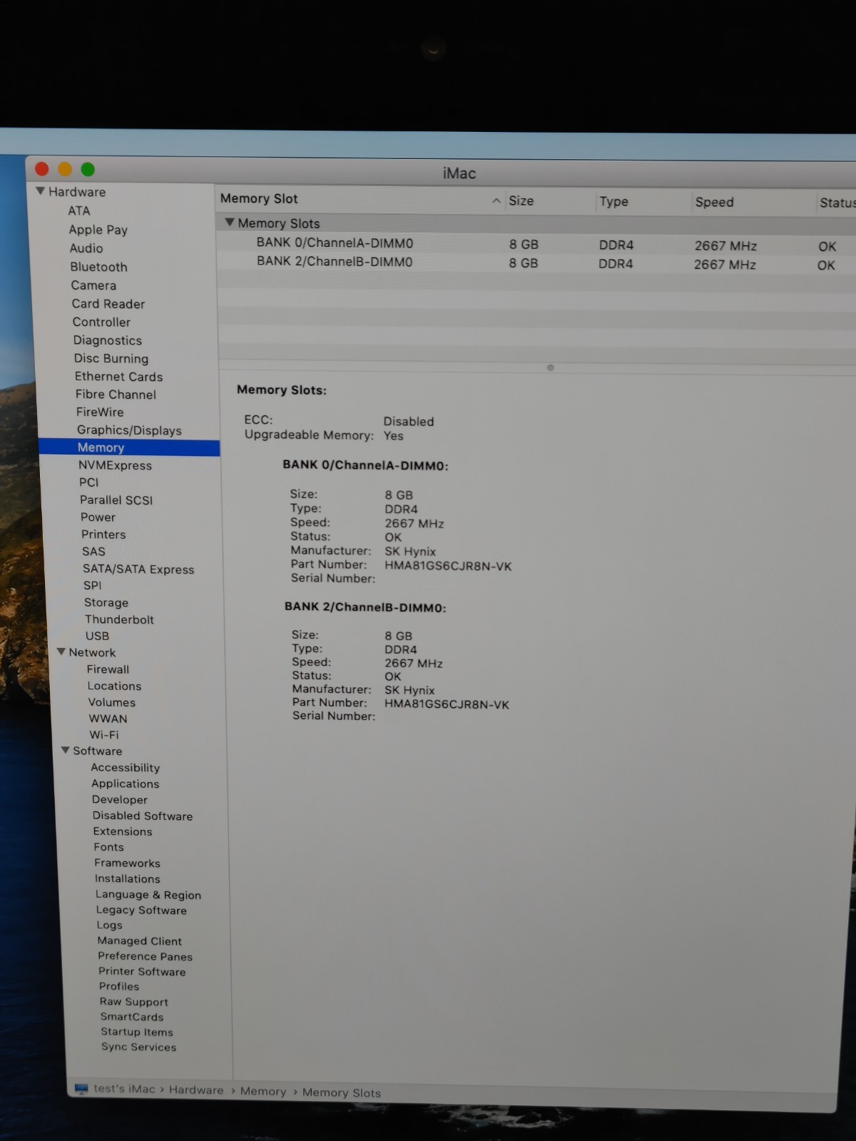This screenshot has height=1141, width=856.
Task: Select Locations under Network
Action: pos(114,686)
